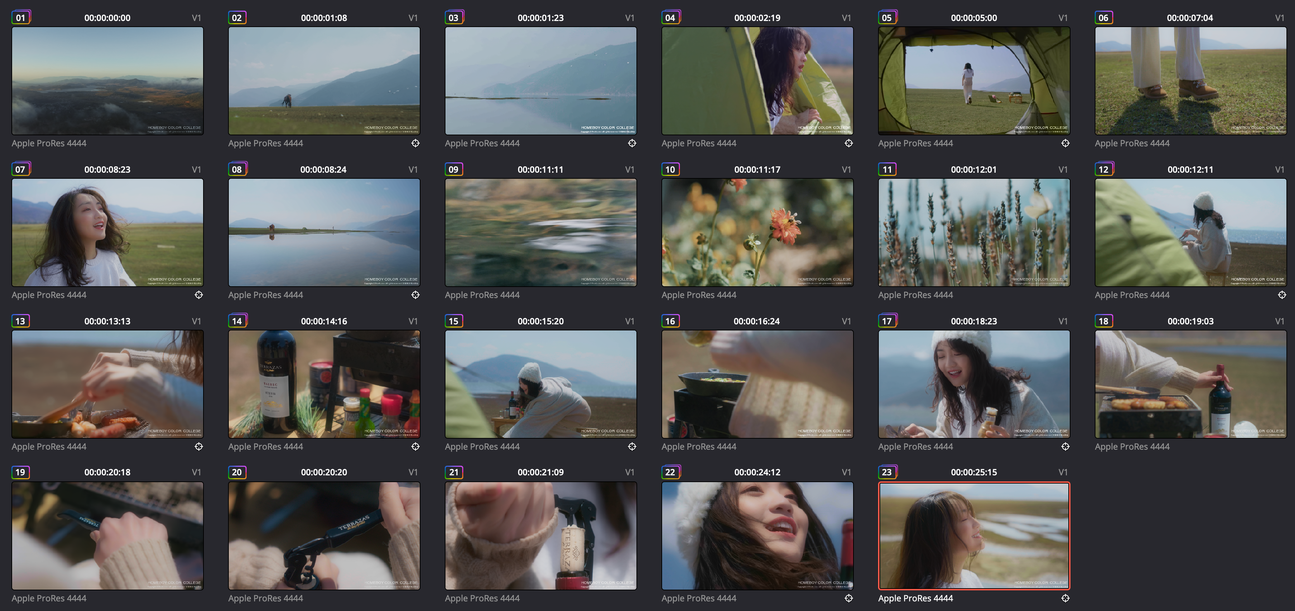
Task: Click the tracking icon under clip 14
Action: (415, 447)
